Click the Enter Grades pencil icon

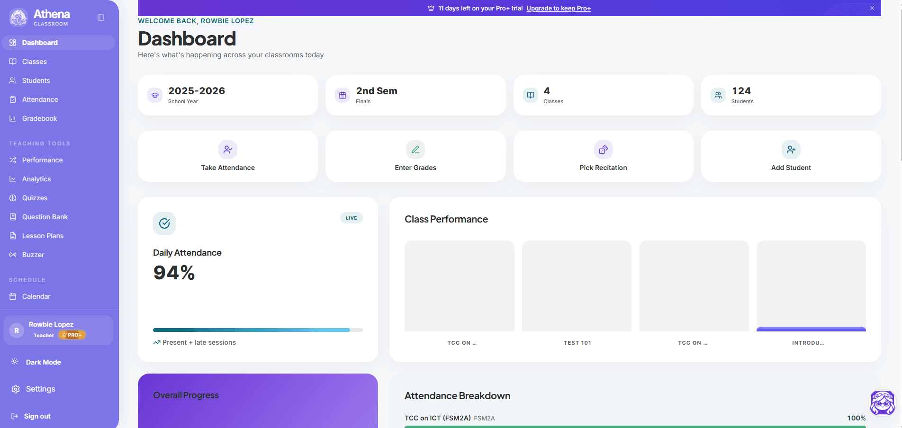415,150
